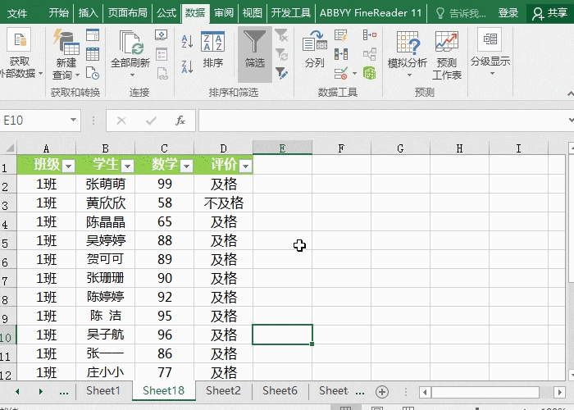Sort descending with the Z-A icon

[x=187, y=61]
